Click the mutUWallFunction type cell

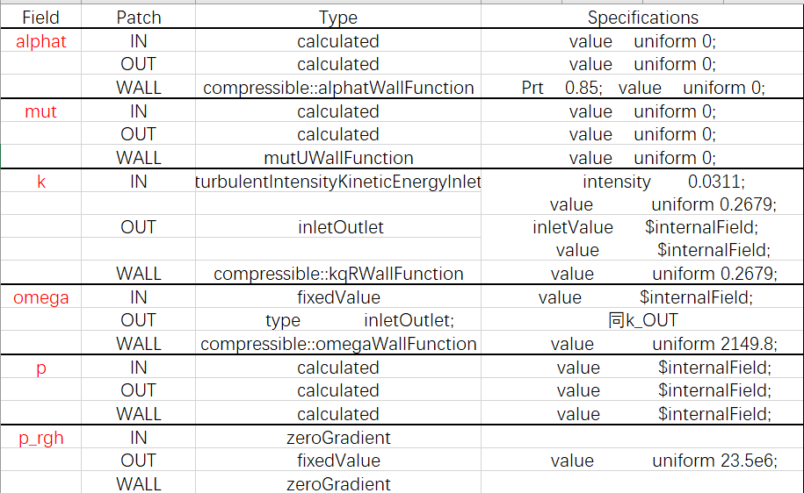tap(338, 158)
